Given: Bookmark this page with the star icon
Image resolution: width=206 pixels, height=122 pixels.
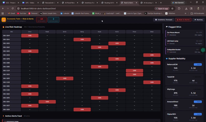Looking at the screenshot, I should pos(172,8).
